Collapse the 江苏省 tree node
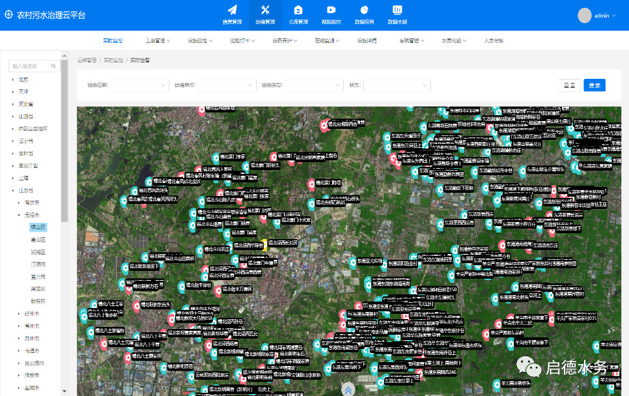 pyautogui.click(x=13, y=190)
